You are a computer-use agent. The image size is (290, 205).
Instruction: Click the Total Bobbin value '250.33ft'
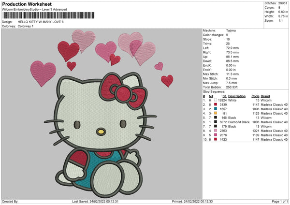pyautogui.click(x=232, y=87)
